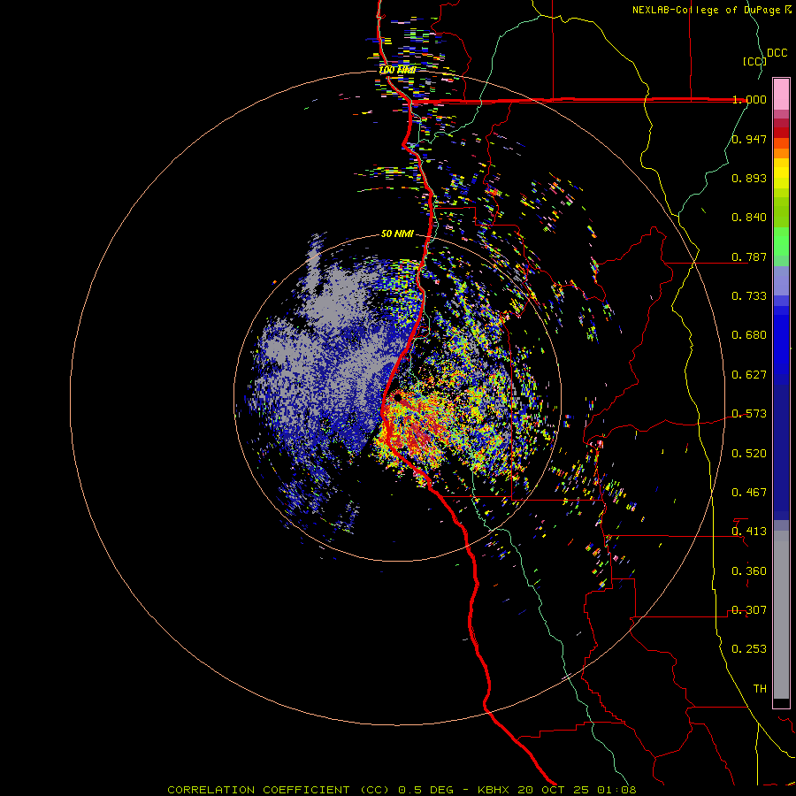Pick the light pink top color bar segment

click(781, 95)
